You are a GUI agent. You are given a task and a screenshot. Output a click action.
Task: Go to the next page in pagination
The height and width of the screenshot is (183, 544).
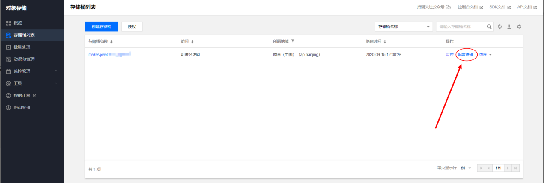tap(508, 168)
